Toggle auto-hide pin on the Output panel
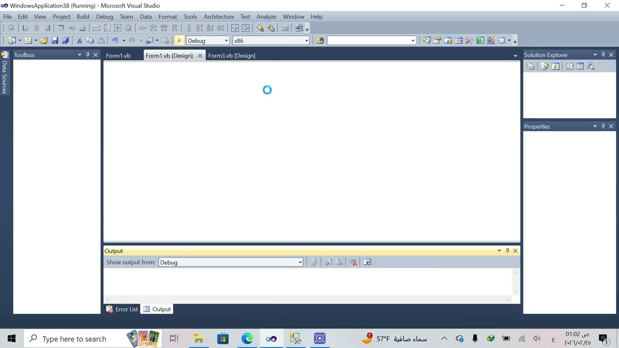The width and height of the screenshot is (619, 348). point(507,250)
